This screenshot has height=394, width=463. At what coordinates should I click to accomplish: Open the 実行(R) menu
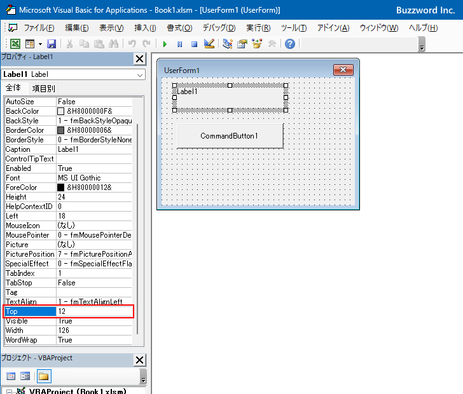[x=258, y=28]
